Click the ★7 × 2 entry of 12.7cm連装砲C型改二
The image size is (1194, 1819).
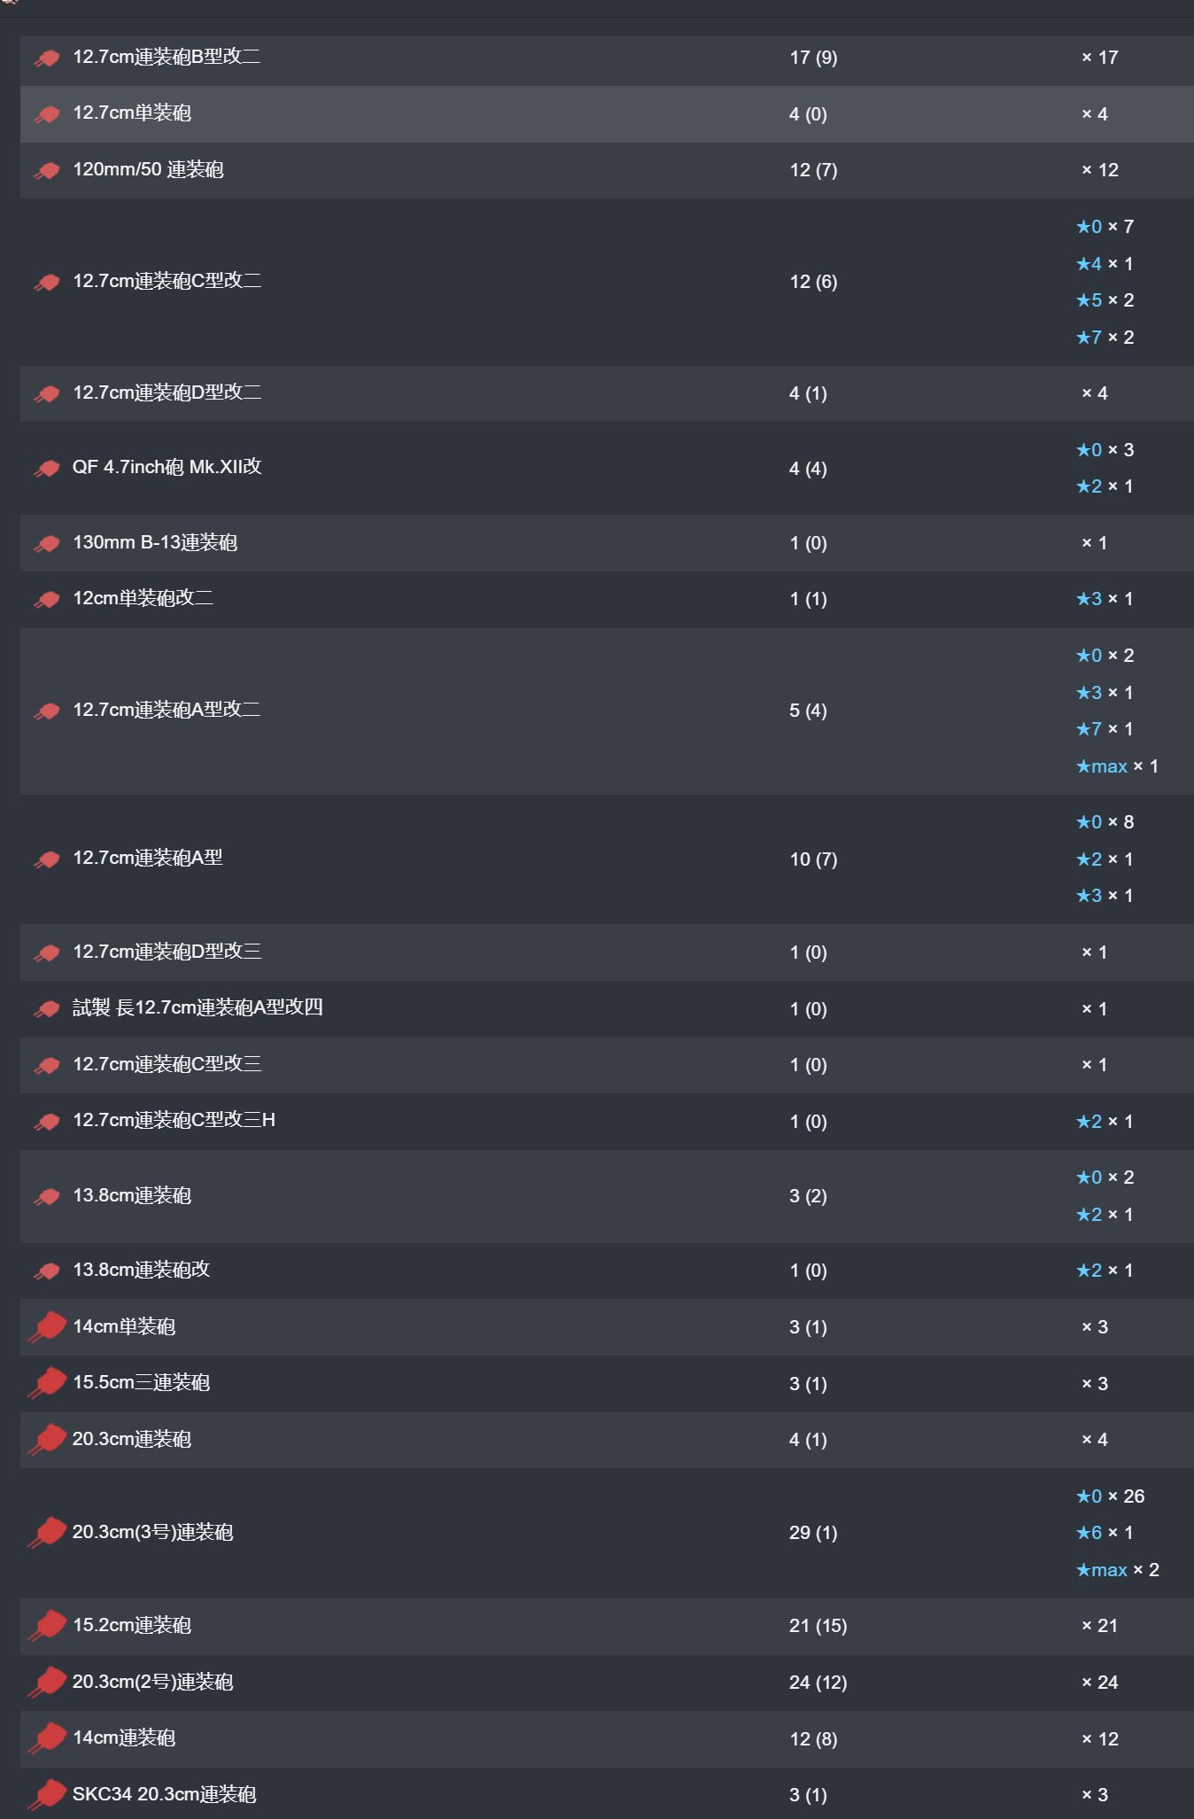pos(1105,338)
